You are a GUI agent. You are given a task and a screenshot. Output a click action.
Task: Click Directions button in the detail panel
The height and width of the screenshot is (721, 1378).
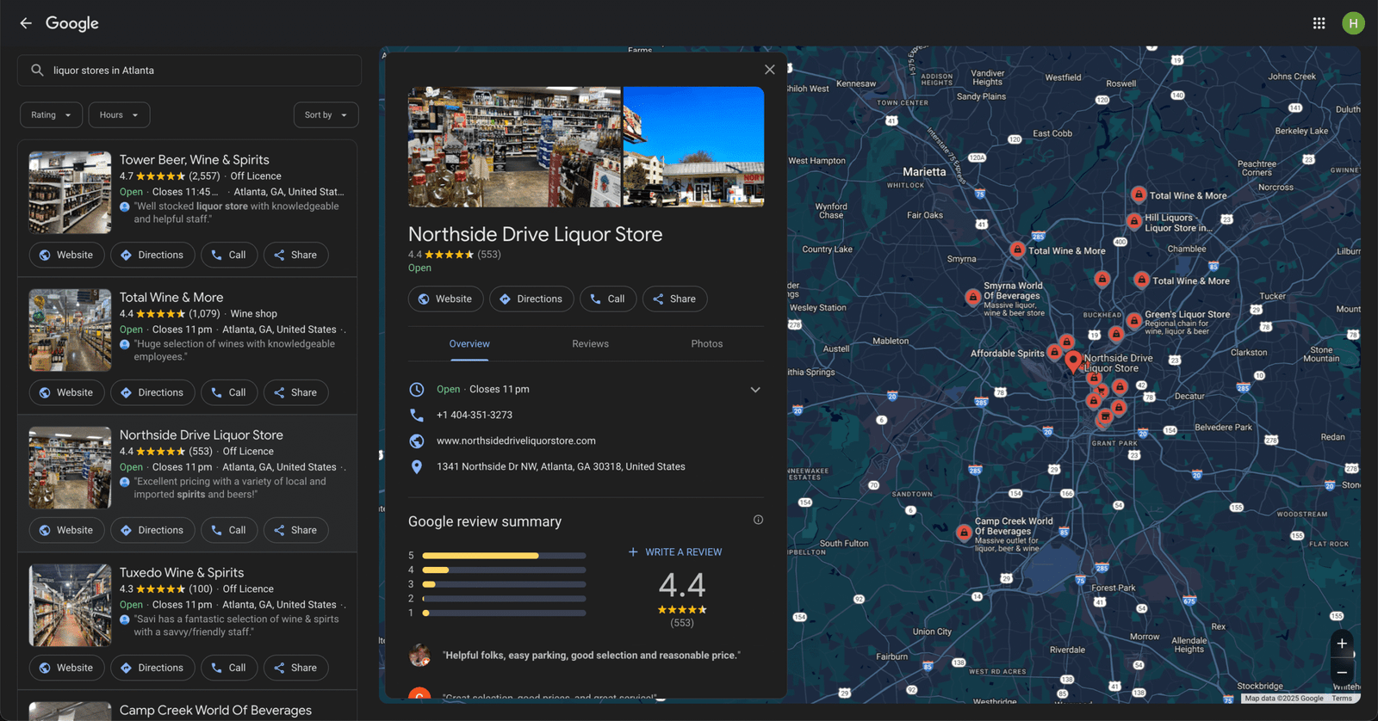(x=531, y=299)
